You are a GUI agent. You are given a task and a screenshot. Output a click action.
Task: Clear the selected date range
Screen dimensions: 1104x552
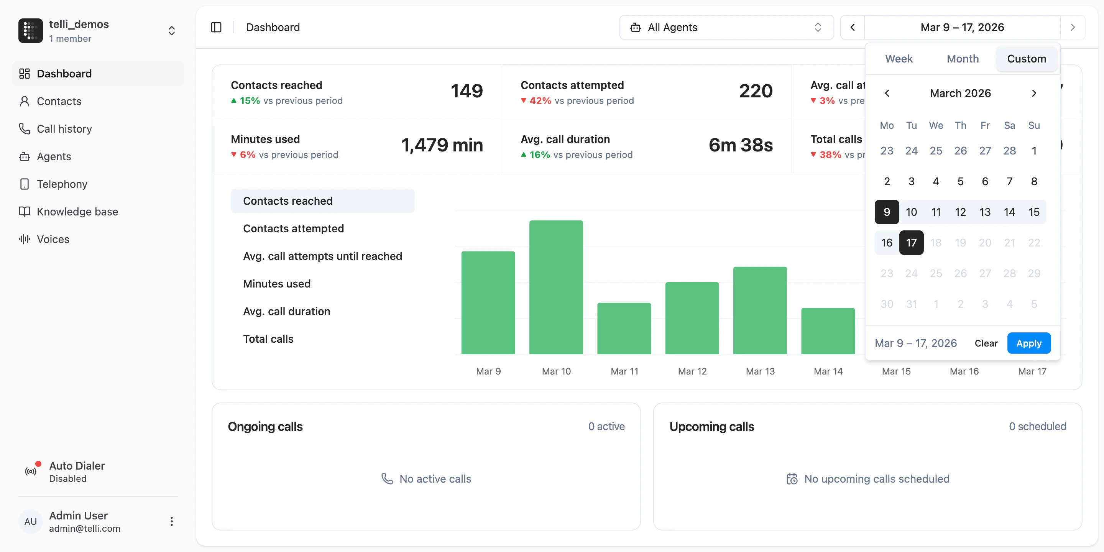(x=986, y=343)
